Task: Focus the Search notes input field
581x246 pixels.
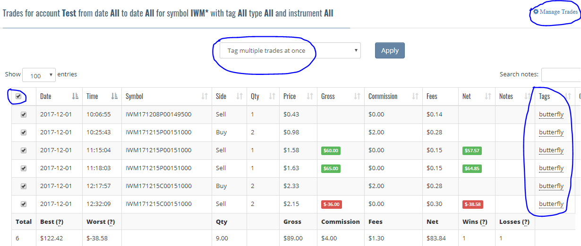Action: click(x=561, y=74)
